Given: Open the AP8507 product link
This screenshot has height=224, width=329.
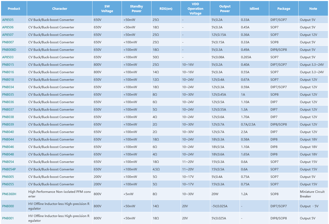Looking at the screenshot, I should point(8,35).
